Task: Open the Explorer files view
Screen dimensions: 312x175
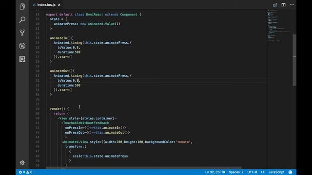Action: coord(22,6)
